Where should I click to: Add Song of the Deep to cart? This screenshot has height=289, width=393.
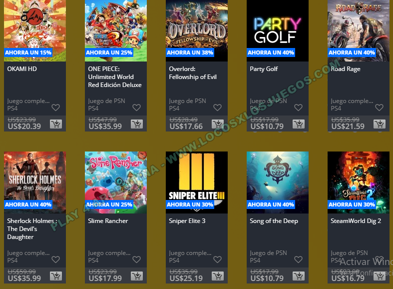299,276
